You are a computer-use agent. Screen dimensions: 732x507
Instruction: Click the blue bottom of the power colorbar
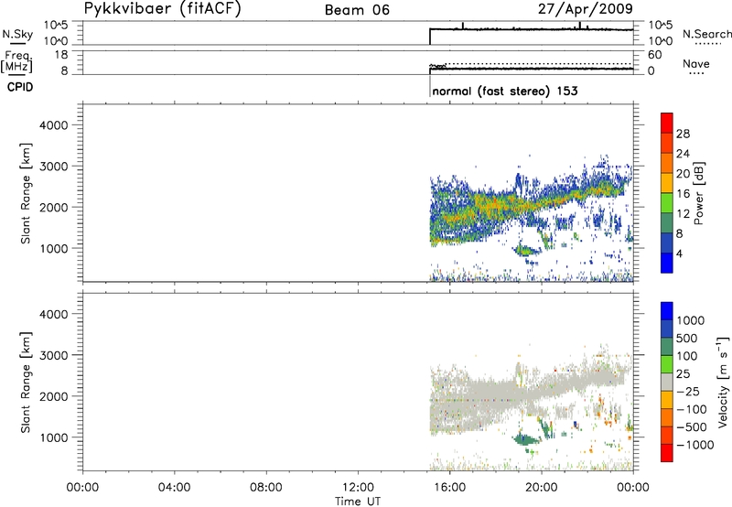click(667, 263)
